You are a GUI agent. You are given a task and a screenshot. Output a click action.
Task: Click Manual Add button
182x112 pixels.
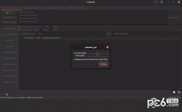pyautogui.click(x=9, y=22)
